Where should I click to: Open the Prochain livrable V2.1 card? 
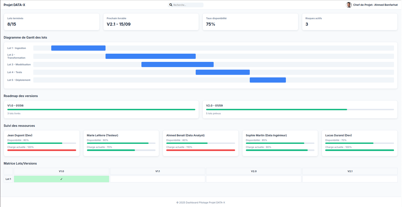(x=151, y=22)
